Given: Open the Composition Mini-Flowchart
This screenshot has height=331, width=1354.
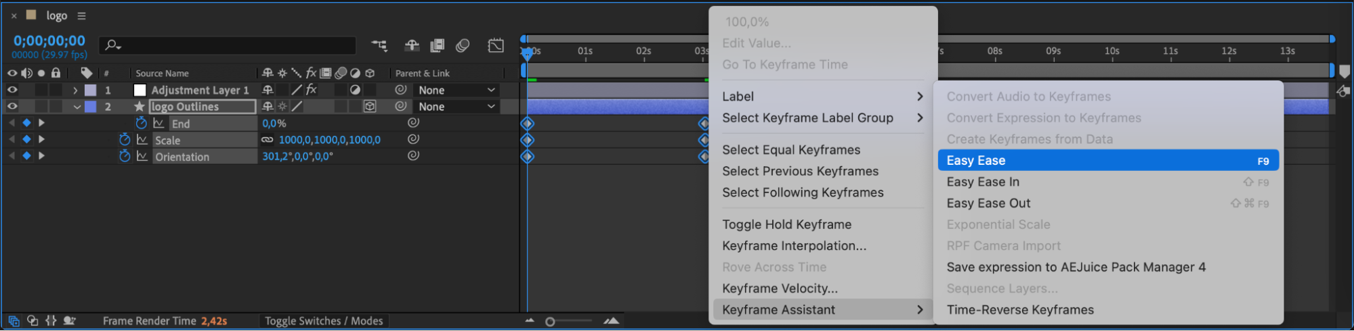Looking at the screenshot, I should tap(379, 45).
